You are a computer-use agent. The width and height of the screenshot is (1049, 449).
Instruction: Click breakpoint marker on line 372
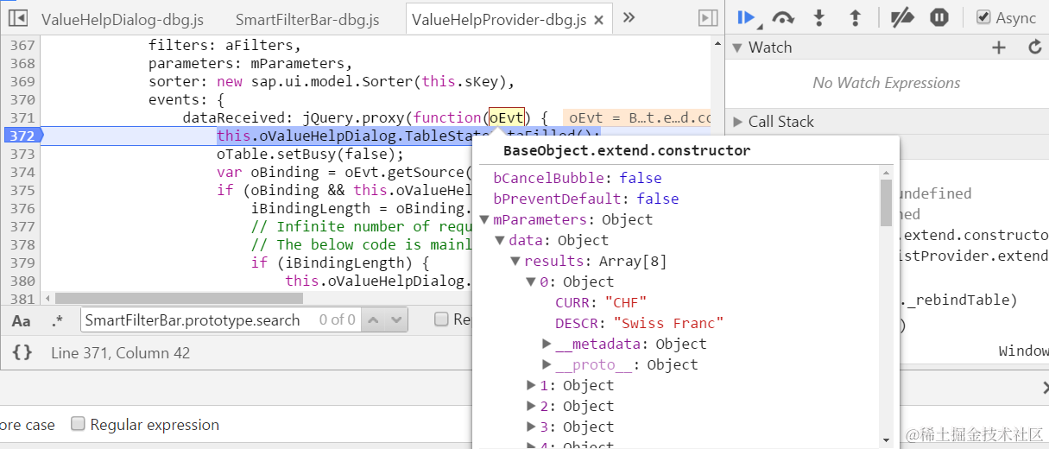click(21, 136)
